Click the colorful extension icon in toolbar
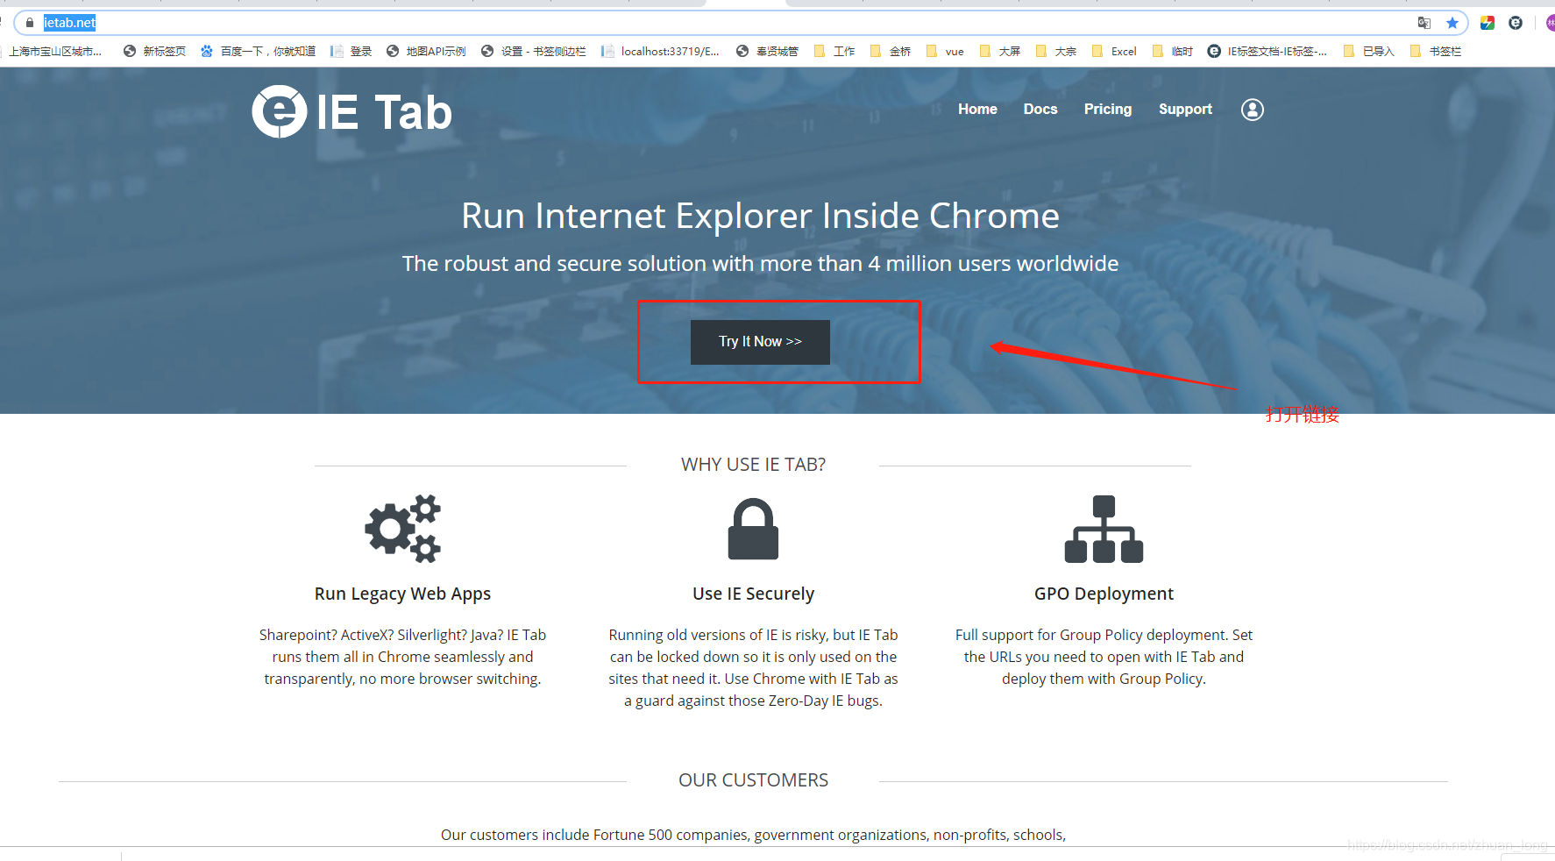The image size is (1555, 861). point(1488,23)
